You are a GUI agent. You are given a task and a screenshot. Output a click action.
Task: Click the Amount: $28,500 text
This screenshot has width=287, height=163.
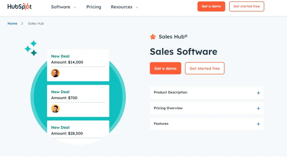[x=67, y=133]
